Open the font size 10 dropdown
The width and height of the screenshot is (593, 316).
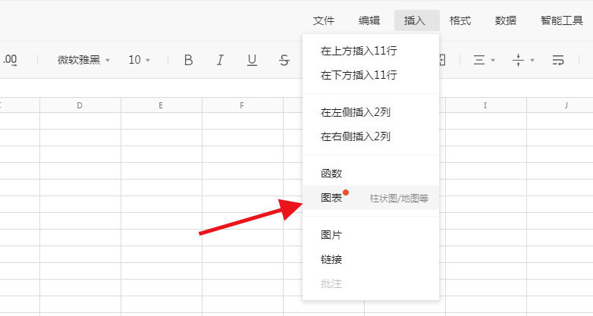[140, 60]
